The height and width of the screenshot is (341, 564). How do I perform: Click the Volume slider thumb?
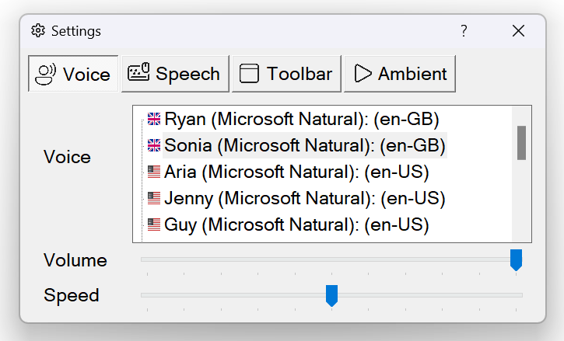coord(517,260)
